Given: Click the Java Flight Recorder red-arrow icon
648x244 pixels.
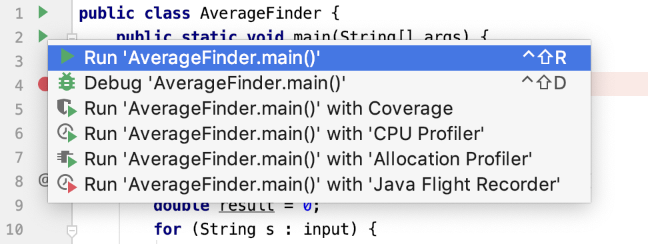Looking at the screenshot, I should click(x=67, y=184).
